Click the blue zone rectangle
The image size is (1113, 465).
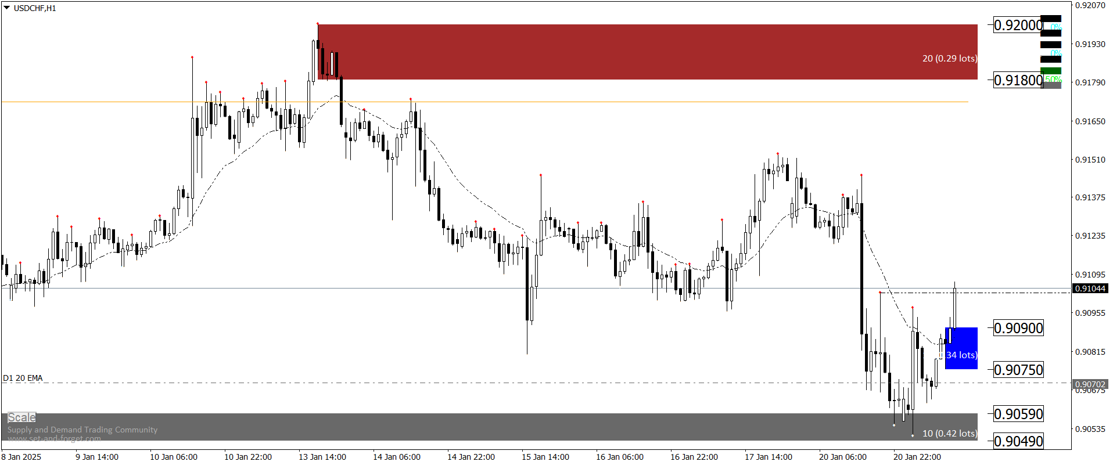[x=961, y=348]
